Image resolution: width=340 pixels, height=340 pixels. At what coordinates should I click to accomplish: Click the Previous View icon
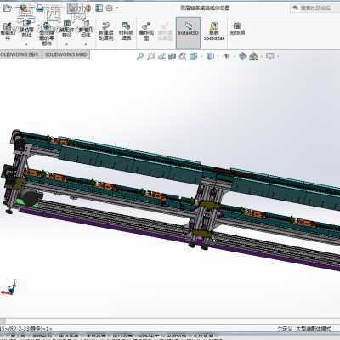[x=161, y=57]
